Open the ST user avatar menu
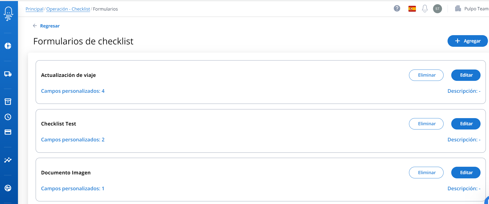489x204 pixels. pyautogui.click(x=437, y=9)
